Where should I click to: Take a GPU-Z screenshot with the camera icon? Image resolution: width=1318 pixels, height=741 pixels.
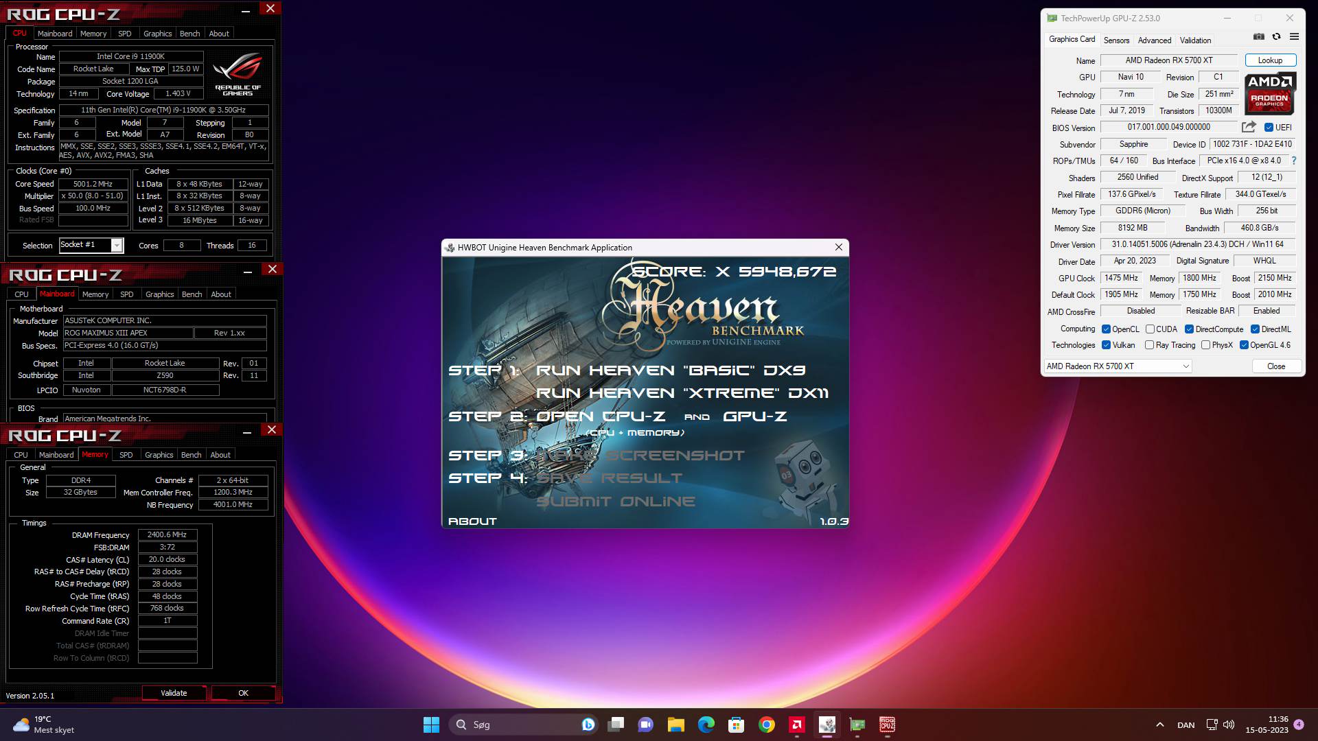click(1259, 37)
